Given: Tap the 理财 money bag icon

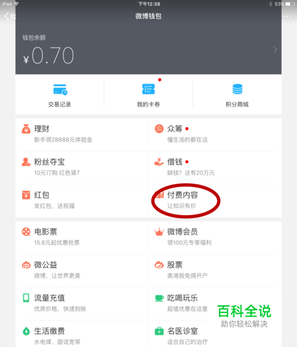Looking at the screenshot, I should click(x=26, y=129).
